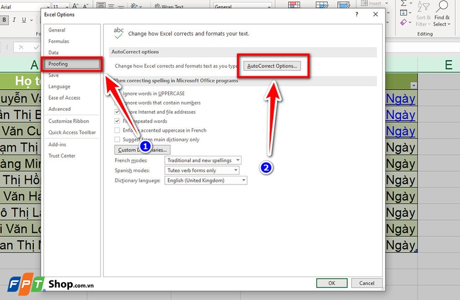Screen dimensions: 460x300
Task: Expand the AutoSum dropdown arrow
Action: [x=411, y=3]
